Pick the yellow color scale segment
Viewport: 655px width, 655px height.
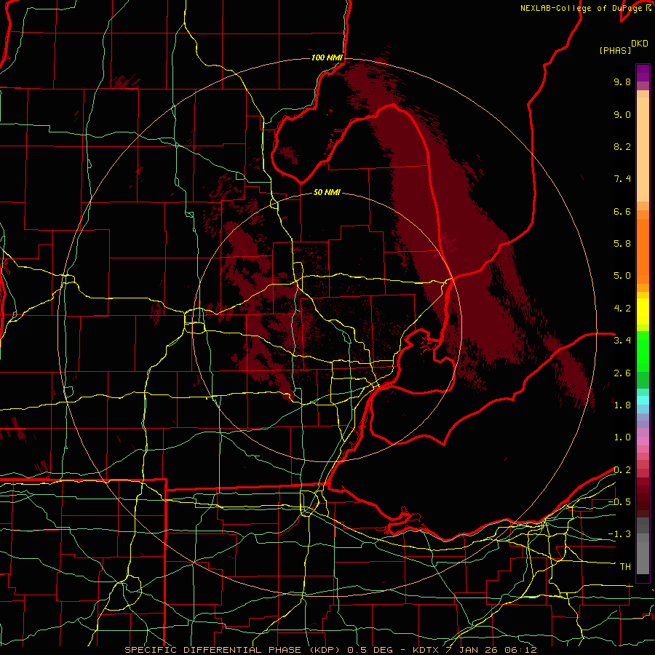[x=643, y=311]
